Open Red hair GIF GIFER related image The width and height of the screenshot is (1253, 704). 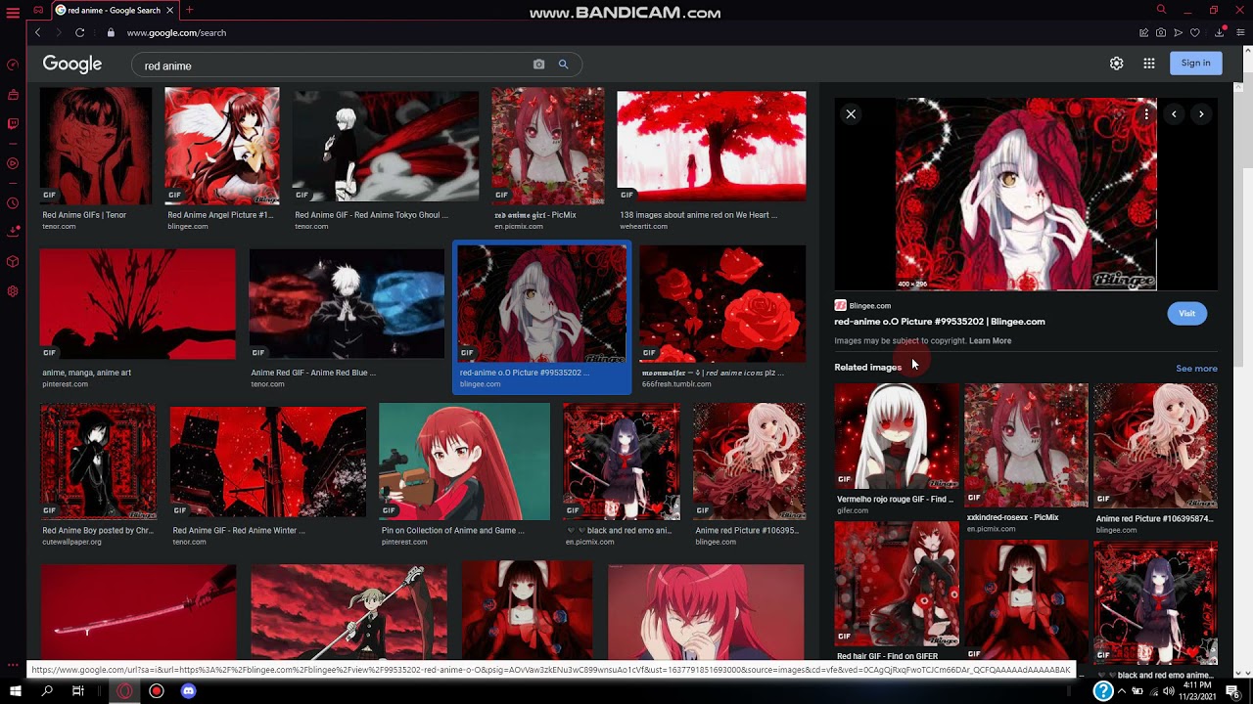coord(897,584)
